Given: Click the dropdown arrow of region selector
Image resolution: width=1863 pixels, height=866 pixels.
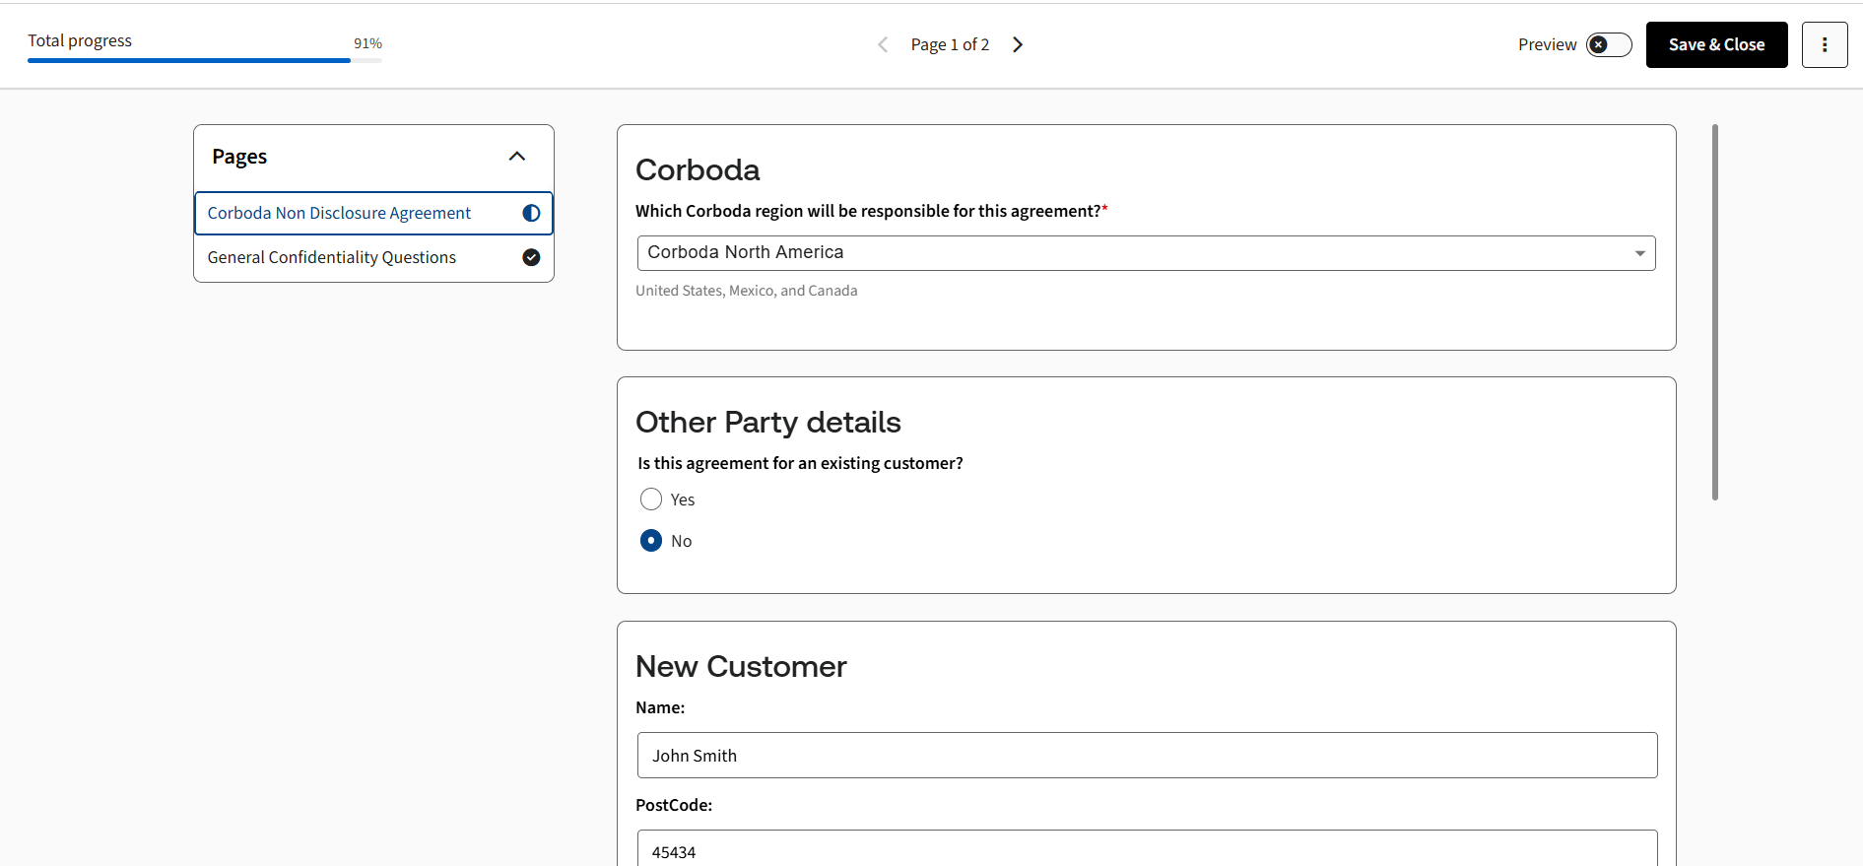Looking at the screenshot, I should 1639,253.
